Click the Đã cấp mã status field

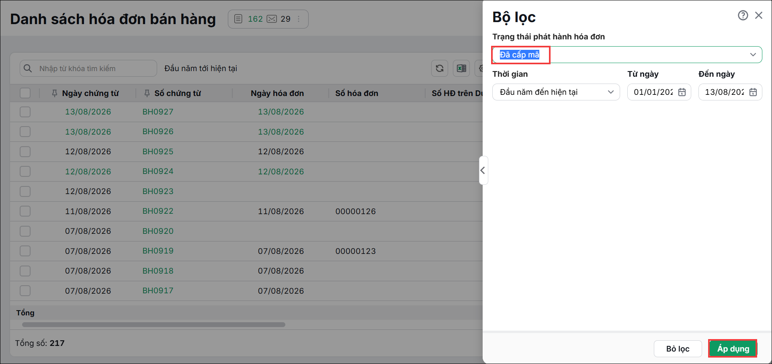click(627, 55)
